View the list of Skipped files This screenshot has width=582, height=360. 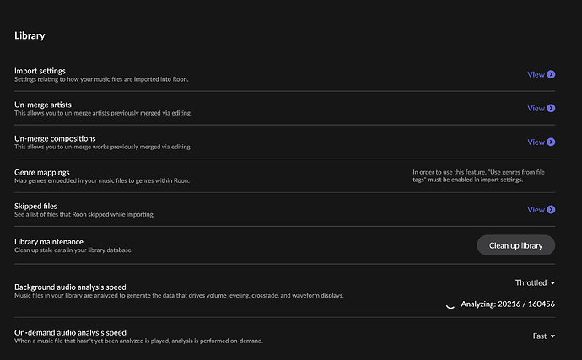pos(536,209)
